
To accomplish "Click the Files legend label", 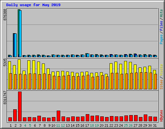I will tap(161, 26).
